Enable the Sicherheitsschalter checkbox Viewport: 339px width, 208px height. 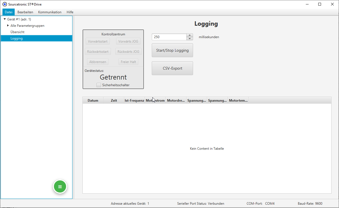(x=99, y=85)
